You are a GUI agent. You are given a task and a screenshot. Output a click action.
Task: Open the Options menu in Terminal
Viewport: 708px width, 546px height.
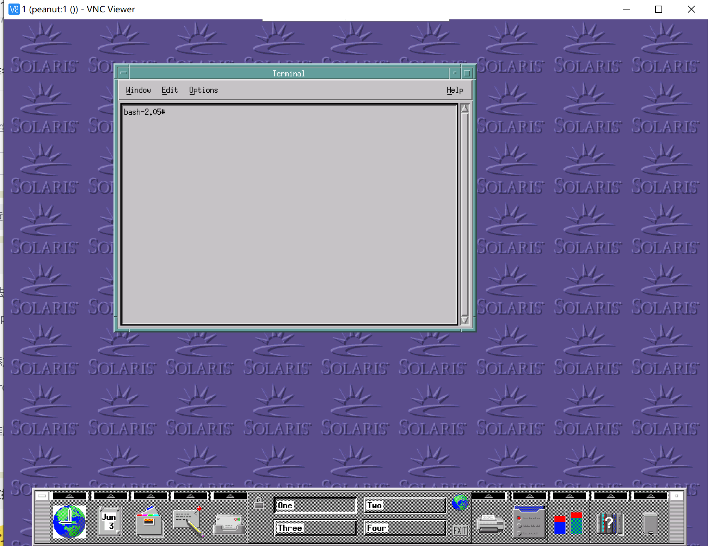point(203,90)
